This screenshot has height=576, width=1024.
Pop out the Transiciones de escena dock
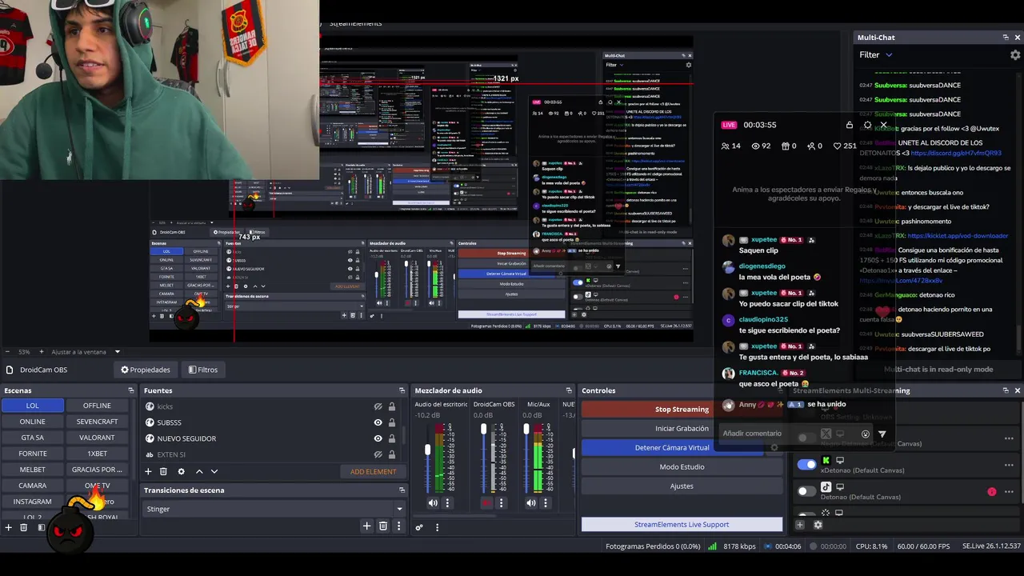(402, 490)
